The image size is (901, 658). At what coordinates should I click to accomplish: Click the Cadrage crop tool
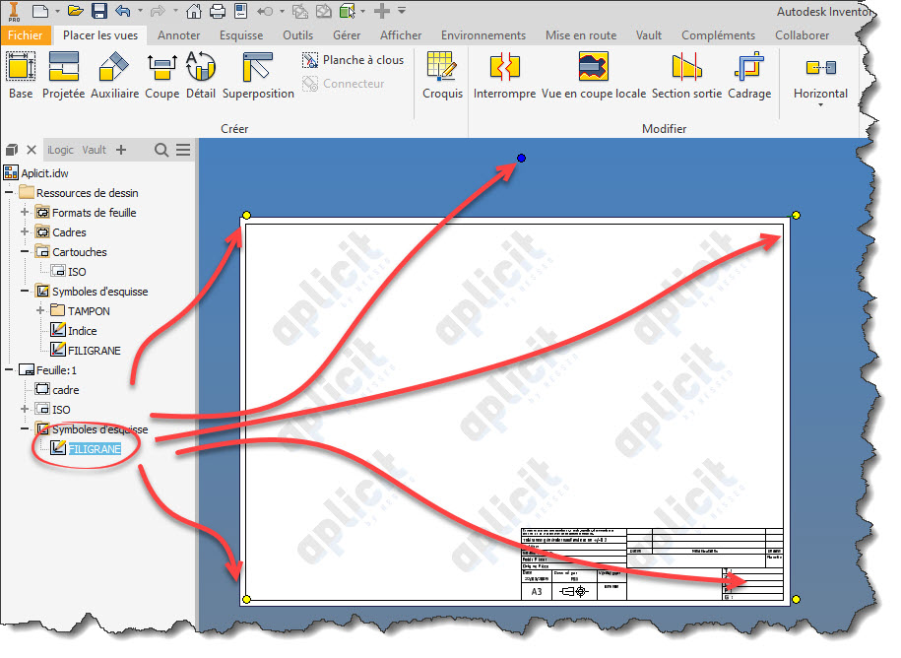coord(750,75)
